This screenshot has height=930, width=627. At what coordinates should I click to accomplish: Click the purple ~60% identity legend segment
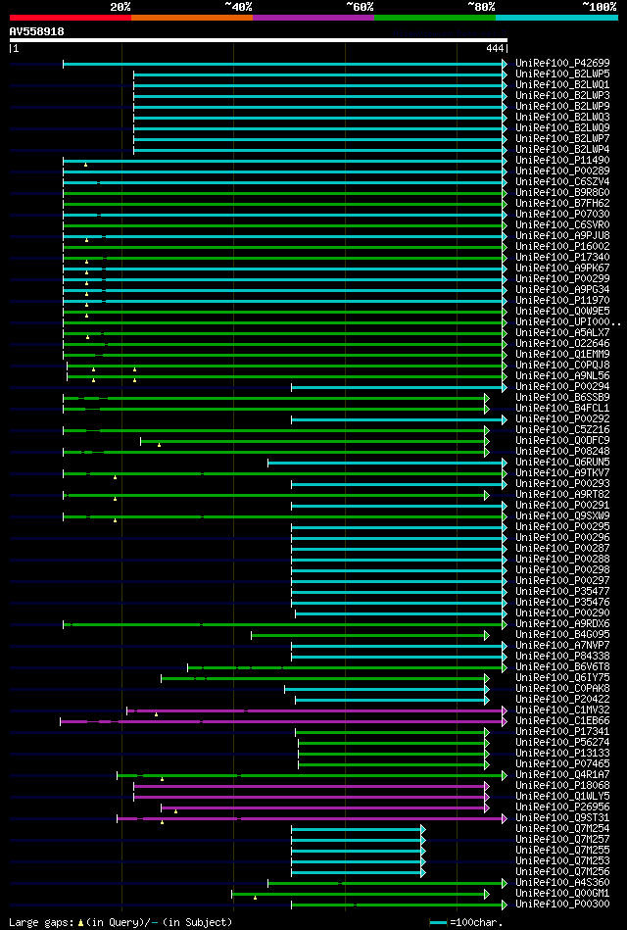tap(313, 18)
